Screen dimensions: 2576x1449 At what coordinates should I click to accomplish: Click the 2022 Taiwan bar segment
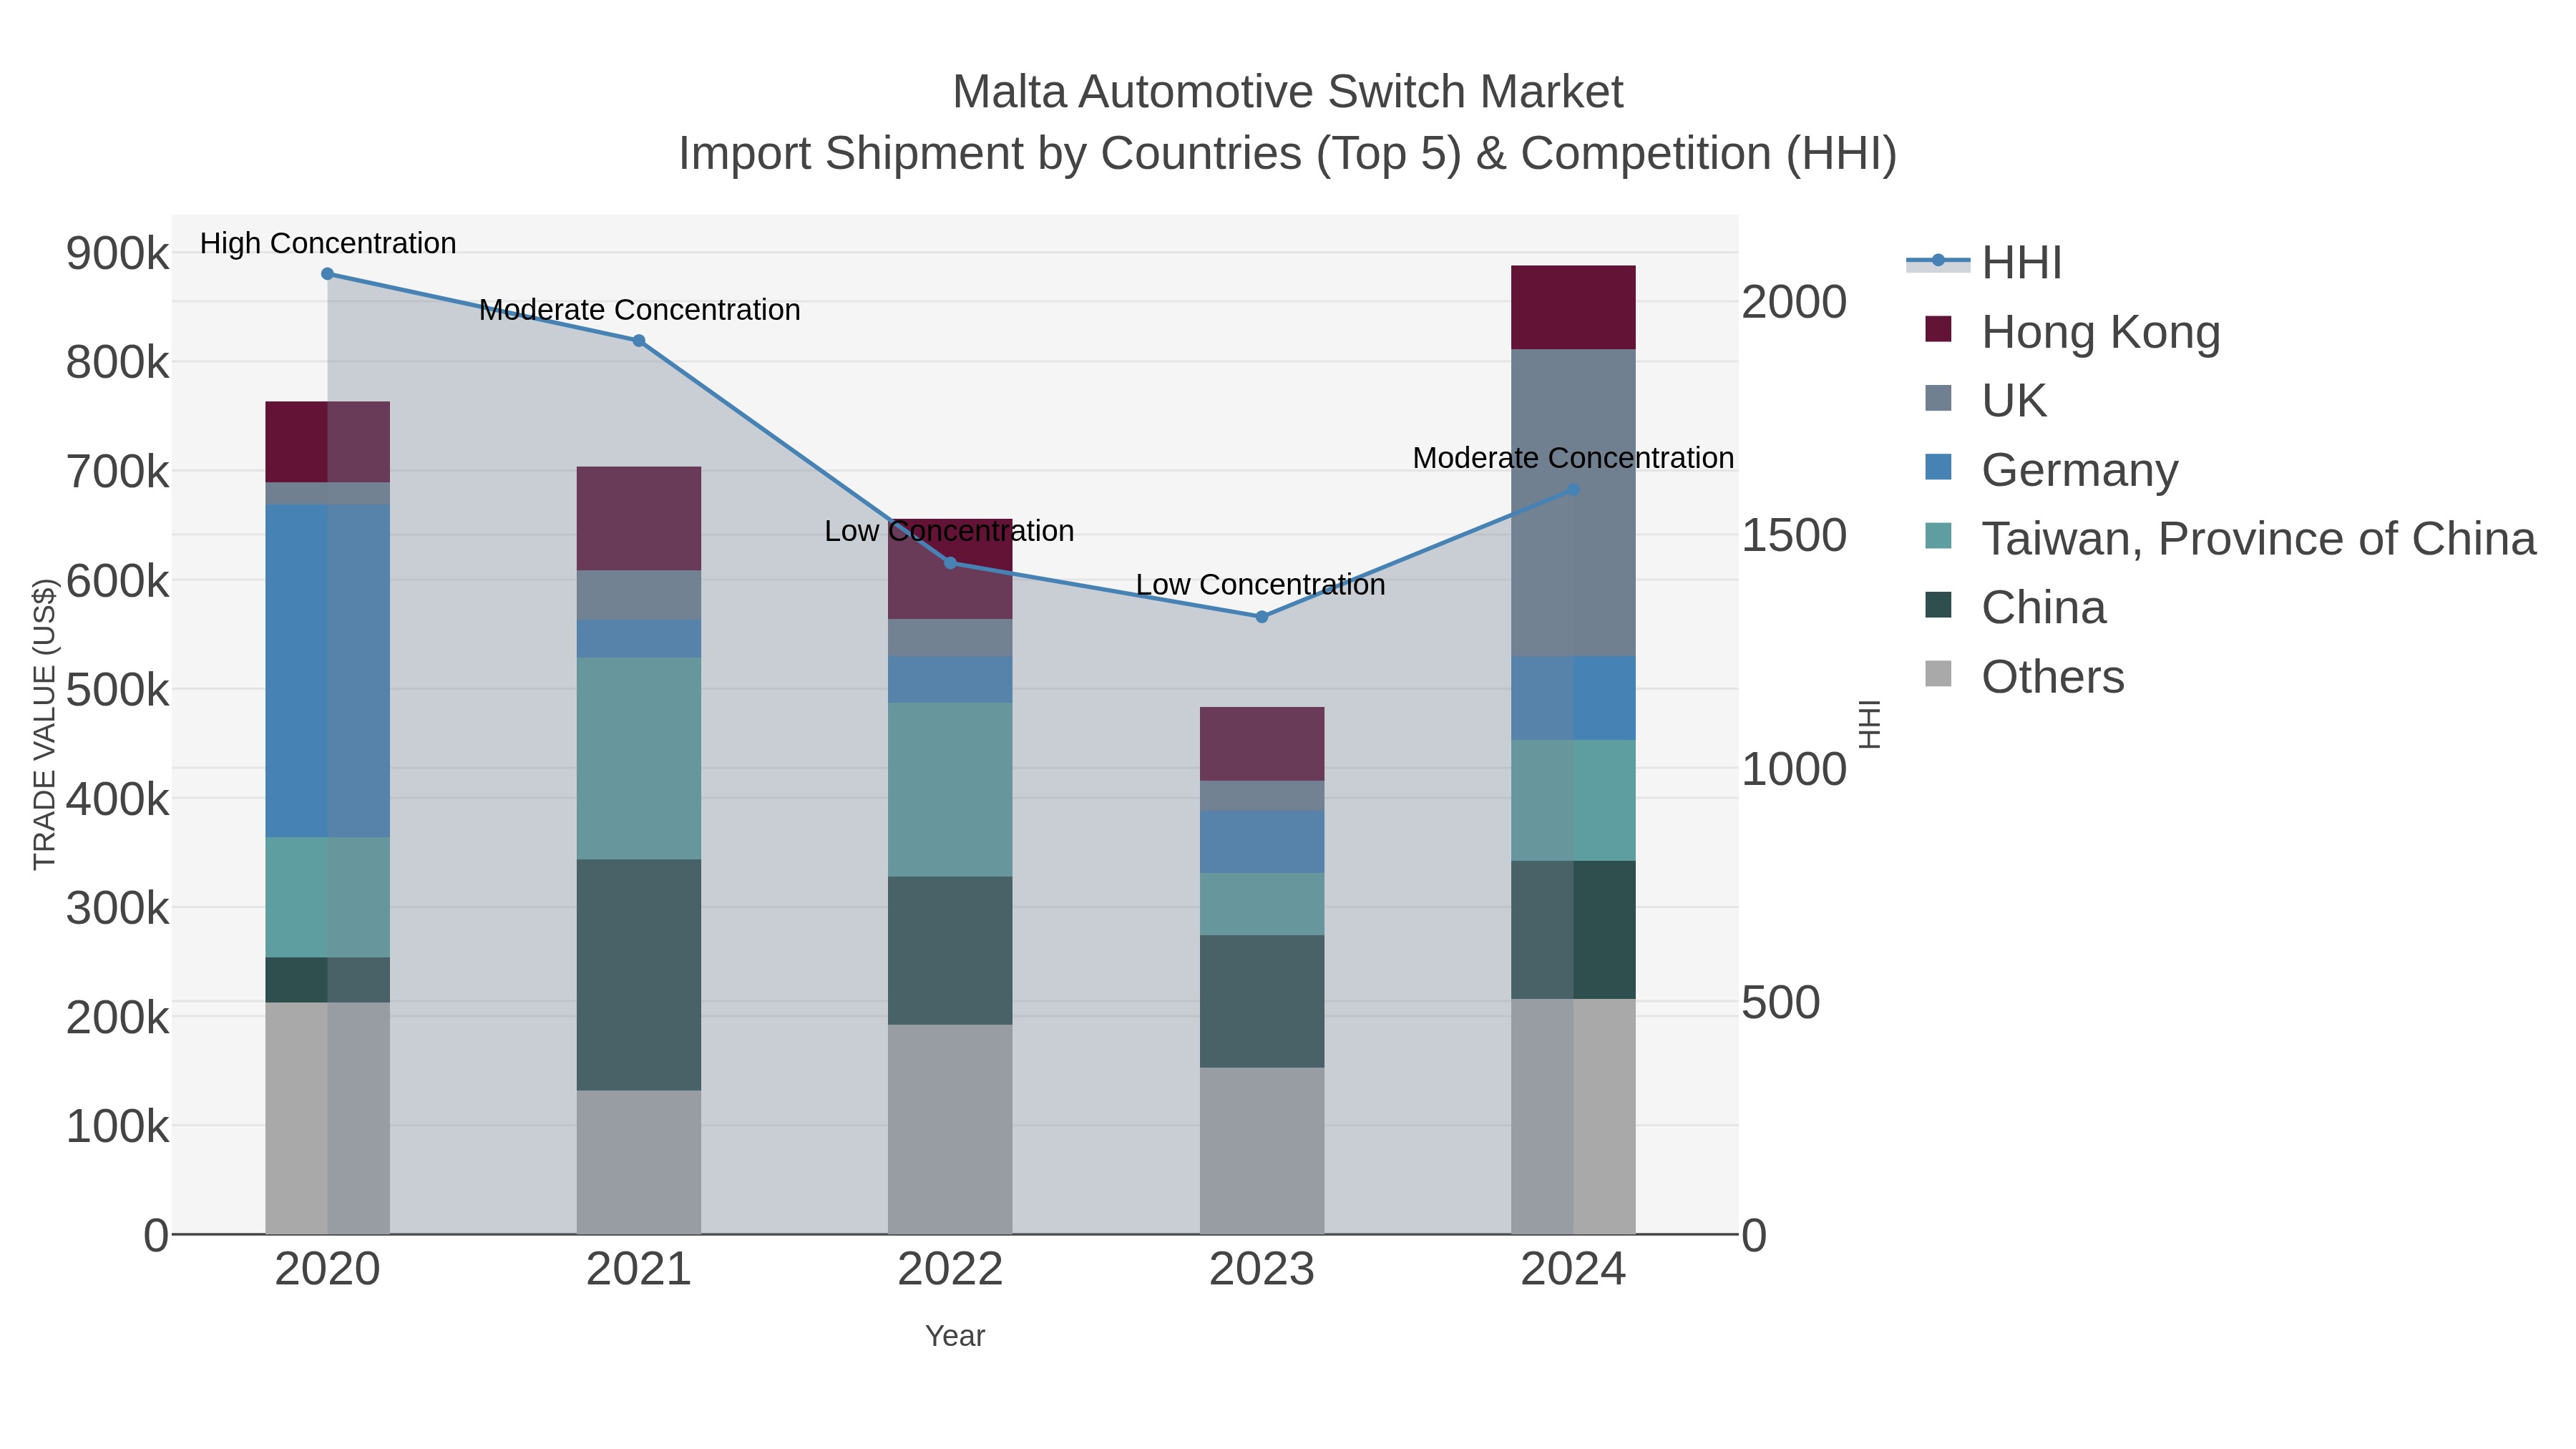coord(951,790)
